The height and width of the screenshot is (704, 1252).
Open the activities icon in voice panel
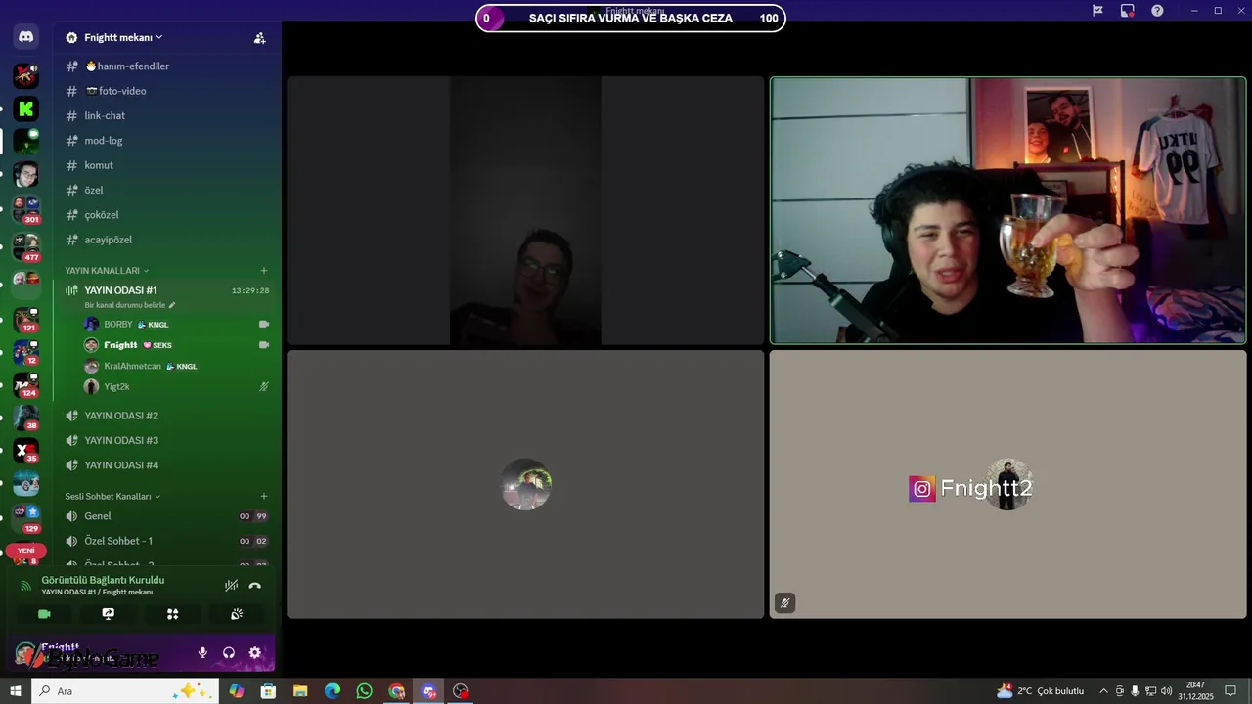pyautogui.click(x=172, y=614)
